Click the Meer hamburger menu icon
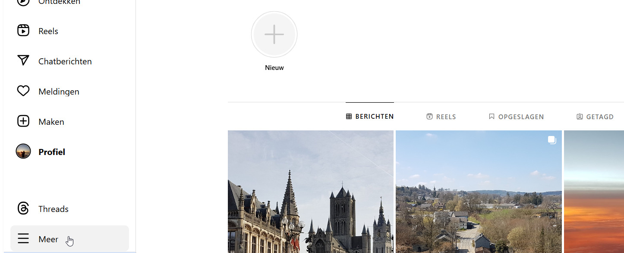The height and width of the screenshot is (253, 624). pyautogui.click(x=23, y=239)
